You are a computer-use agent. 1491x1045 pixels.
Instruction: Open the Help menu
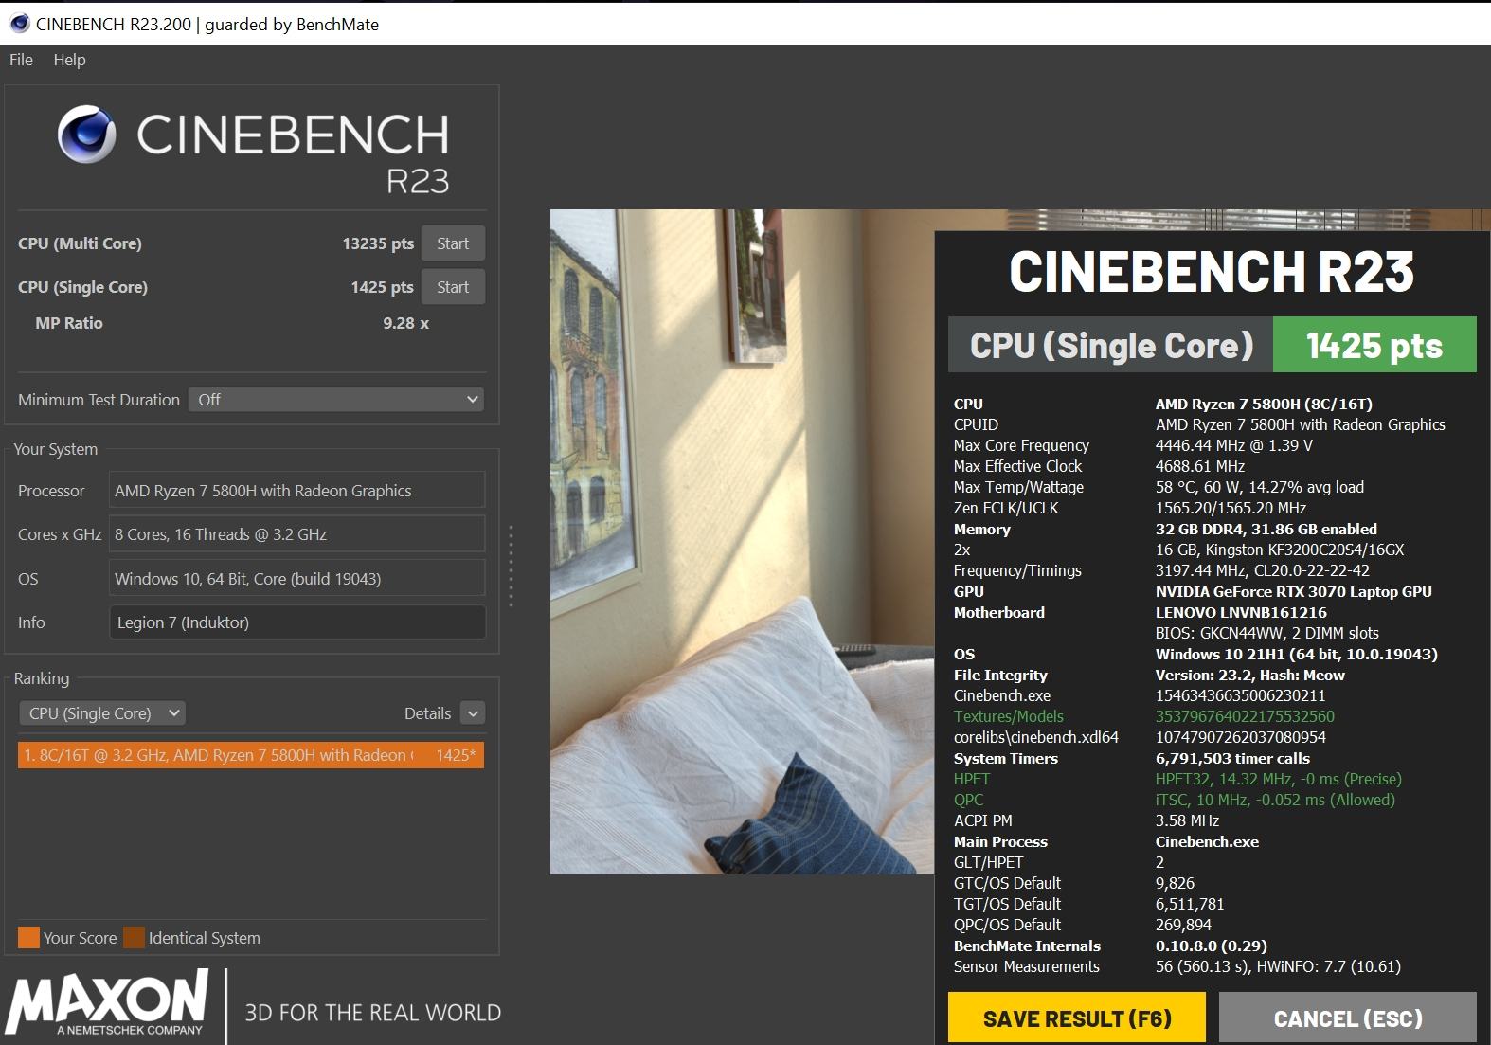tap(69, 60)
